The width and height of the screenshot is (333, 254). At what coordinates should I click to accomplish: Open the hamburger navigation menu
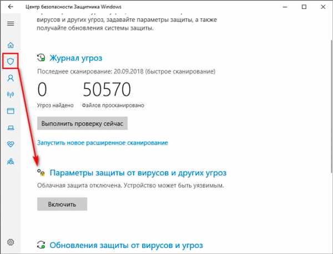coord(11,23)
